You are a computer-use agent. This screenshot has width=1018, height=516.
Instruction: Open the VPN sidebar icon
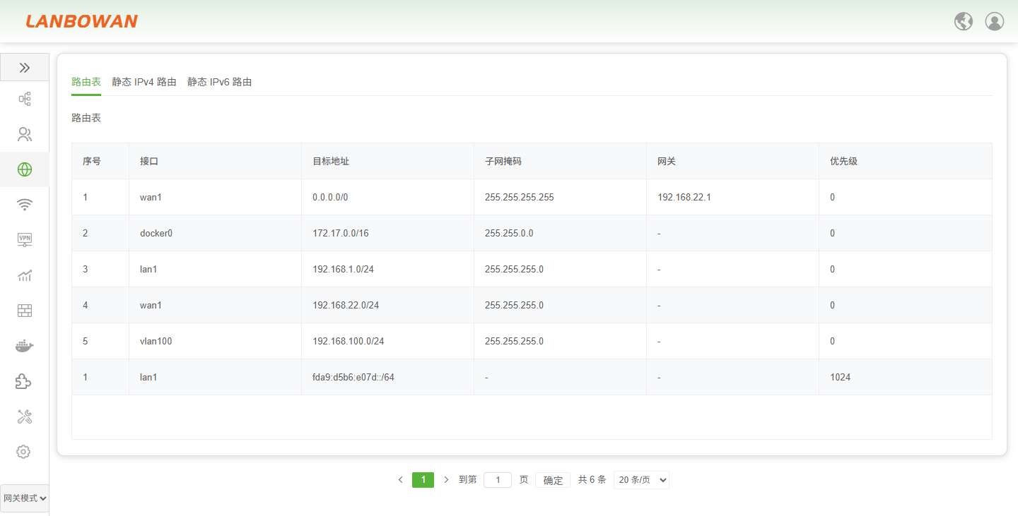point(25,240)
